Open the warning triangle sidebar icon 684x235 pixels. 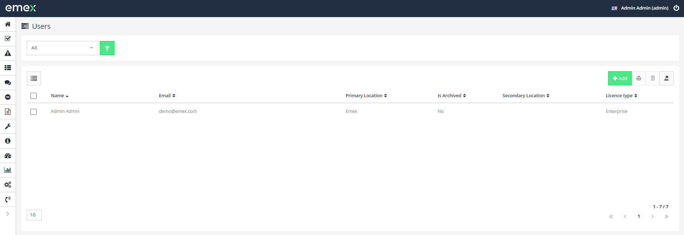coord(7,53)
